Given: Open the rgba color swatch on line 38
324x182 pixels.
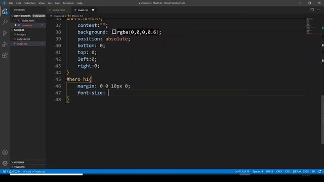Looking at the screenshot, I should tap(114, 32).
